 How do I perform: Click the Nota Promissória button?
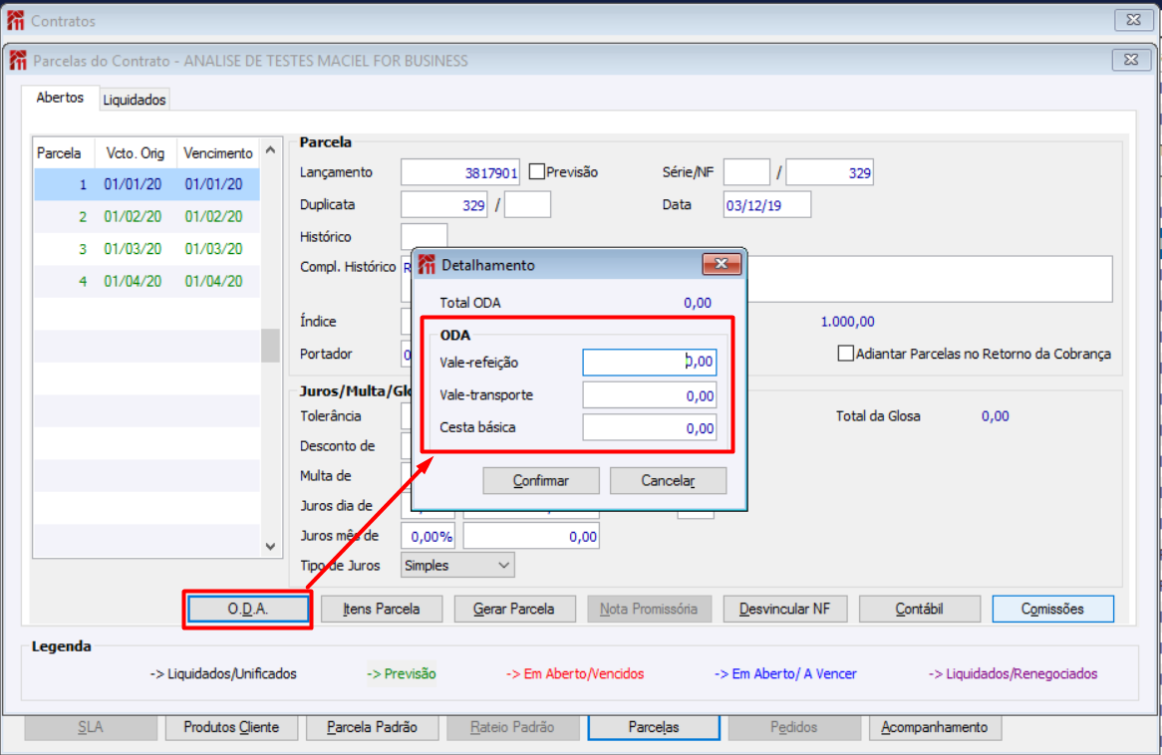(649, 609)
